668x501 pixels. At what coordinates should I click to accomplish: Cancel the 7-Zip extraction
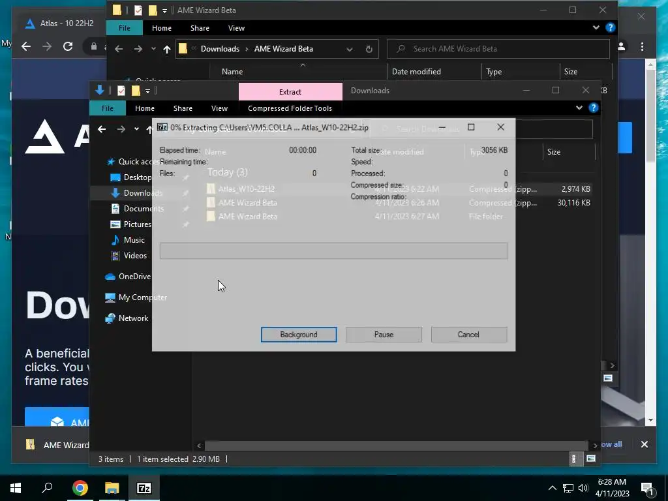[468, 335]
